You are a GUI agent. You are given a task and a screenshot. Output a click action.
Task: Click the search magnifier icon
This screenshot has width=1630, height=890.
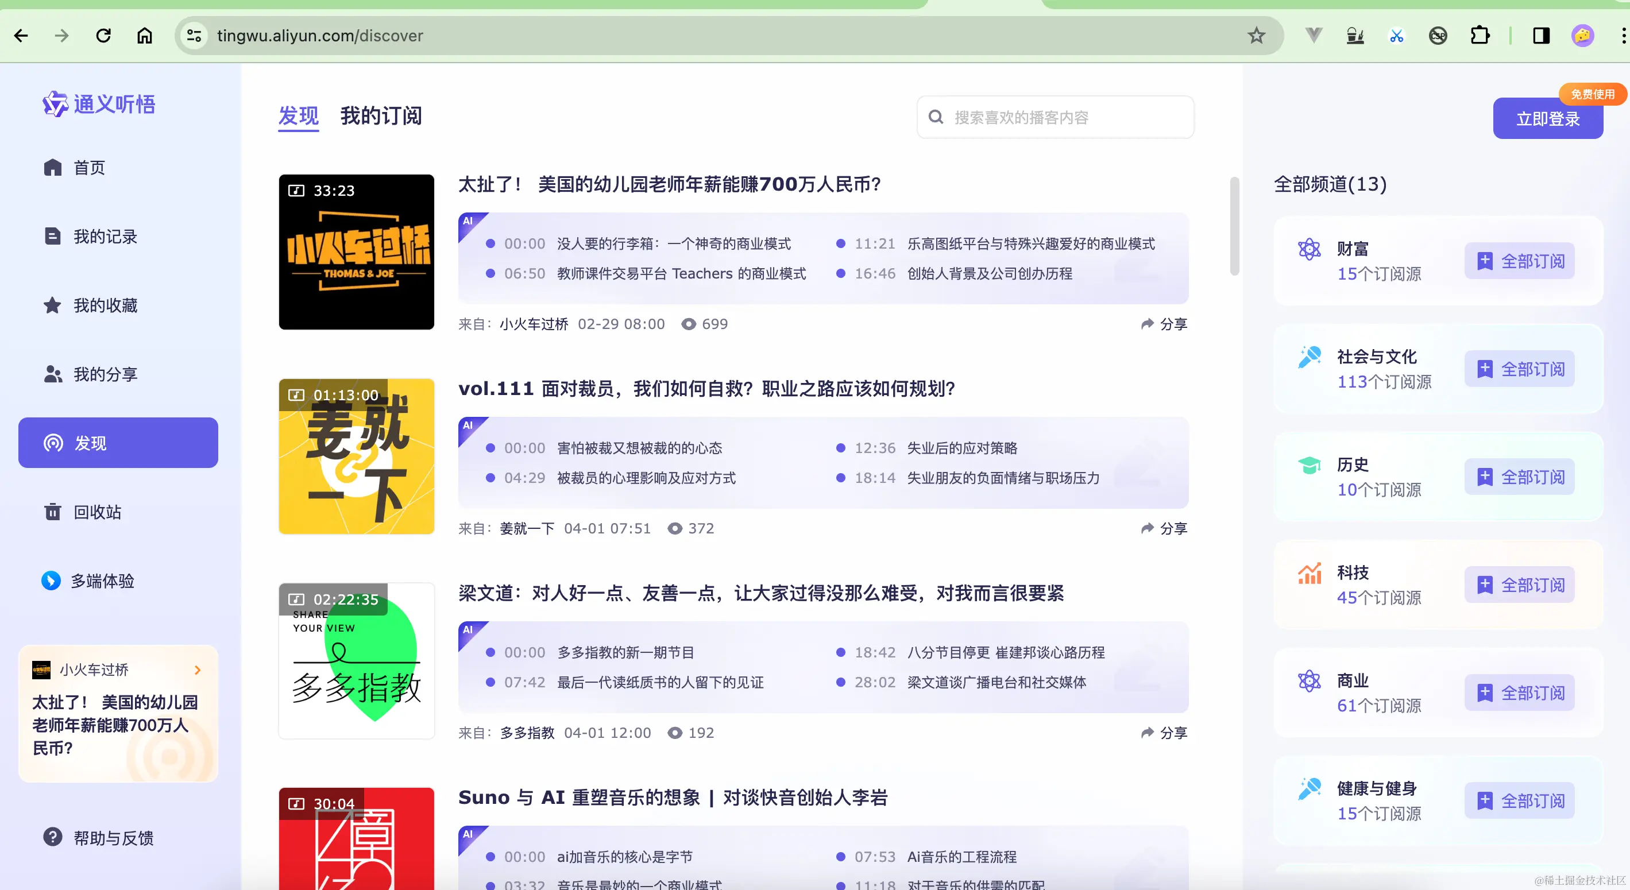click(936, 117)
